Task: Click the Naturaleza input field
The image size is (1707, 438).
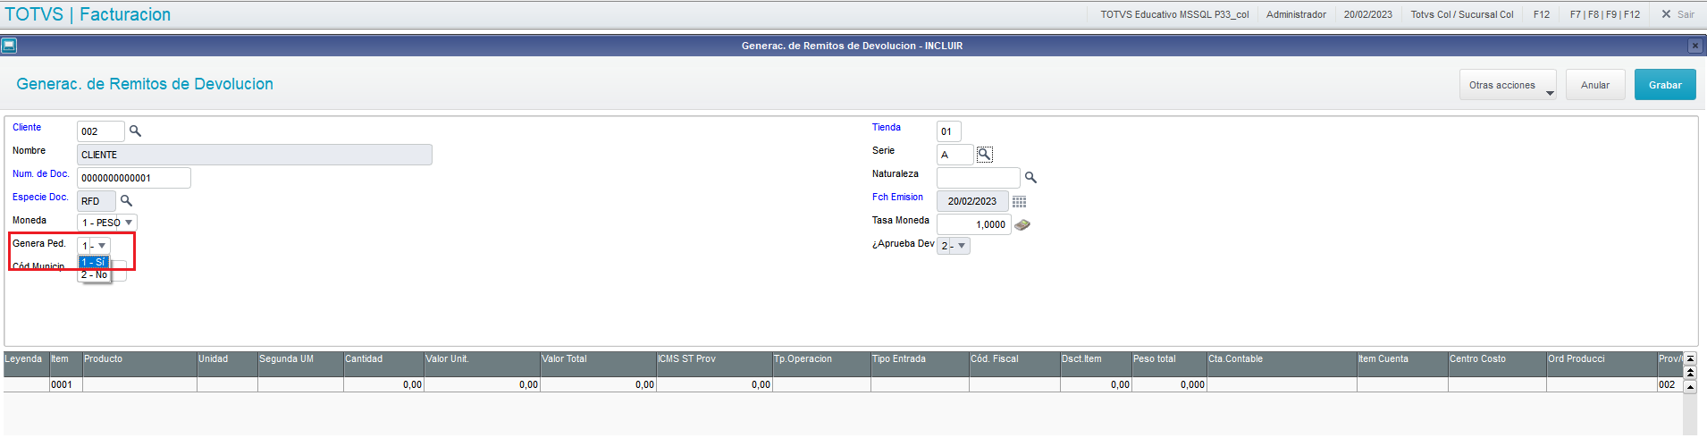Action: coord(979,178)
